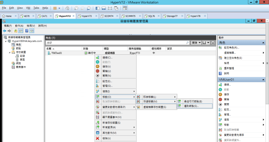Click the back arrow in cluster manager toolbar
Screen dimensions: 269x142
(x=4, y=31)
